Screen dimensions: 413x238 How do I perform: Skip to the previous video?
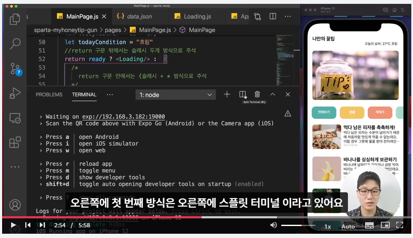coord(28,225)
